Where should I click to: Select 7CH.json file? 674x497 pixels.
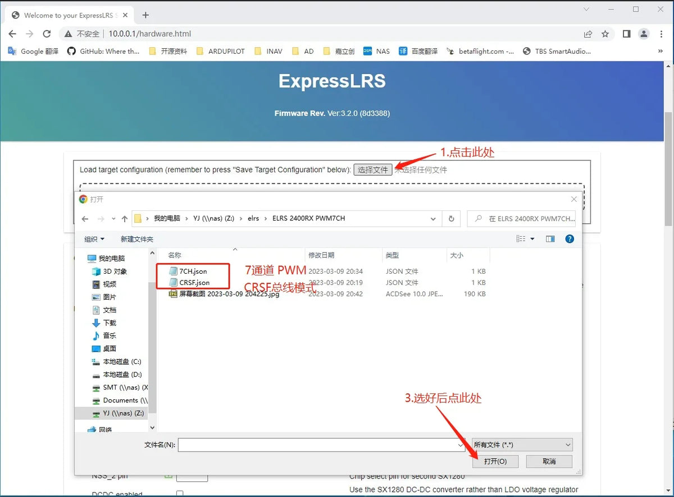pyautogui.click(x=188, y=271)
